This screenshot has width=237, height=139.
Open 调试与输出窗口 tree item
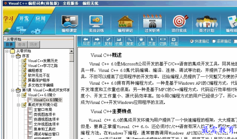click(47, 134)
